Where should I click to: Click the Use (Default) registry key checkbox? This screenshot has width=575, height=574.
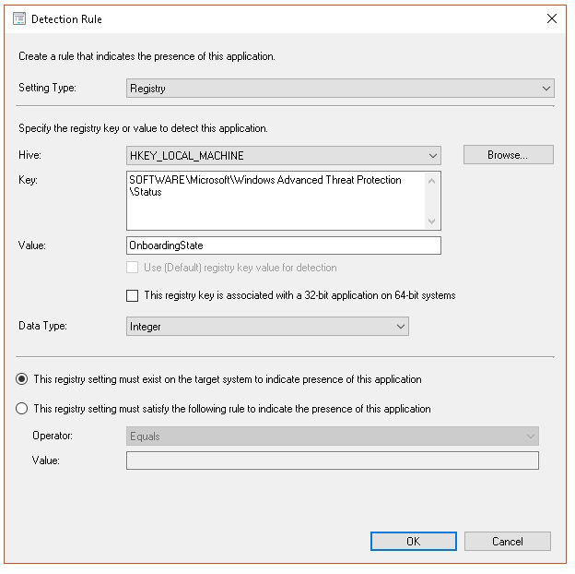133,268
